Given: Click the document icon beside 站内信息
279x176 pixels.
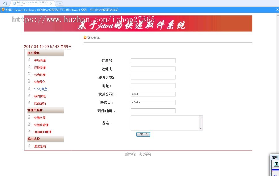Looking at the screenshot, I should (x=29, y=96).
